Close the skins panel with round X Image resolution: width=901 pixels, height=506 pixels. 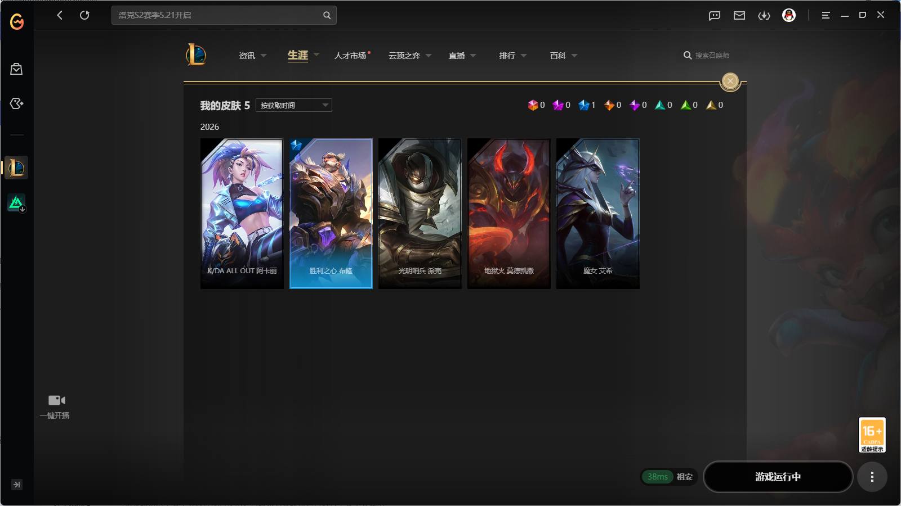(730, 81)
